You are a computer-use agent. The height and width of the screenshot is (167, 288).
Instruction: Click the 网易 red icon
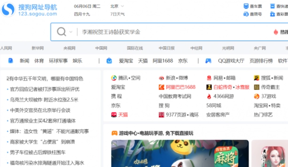(209, 78)
